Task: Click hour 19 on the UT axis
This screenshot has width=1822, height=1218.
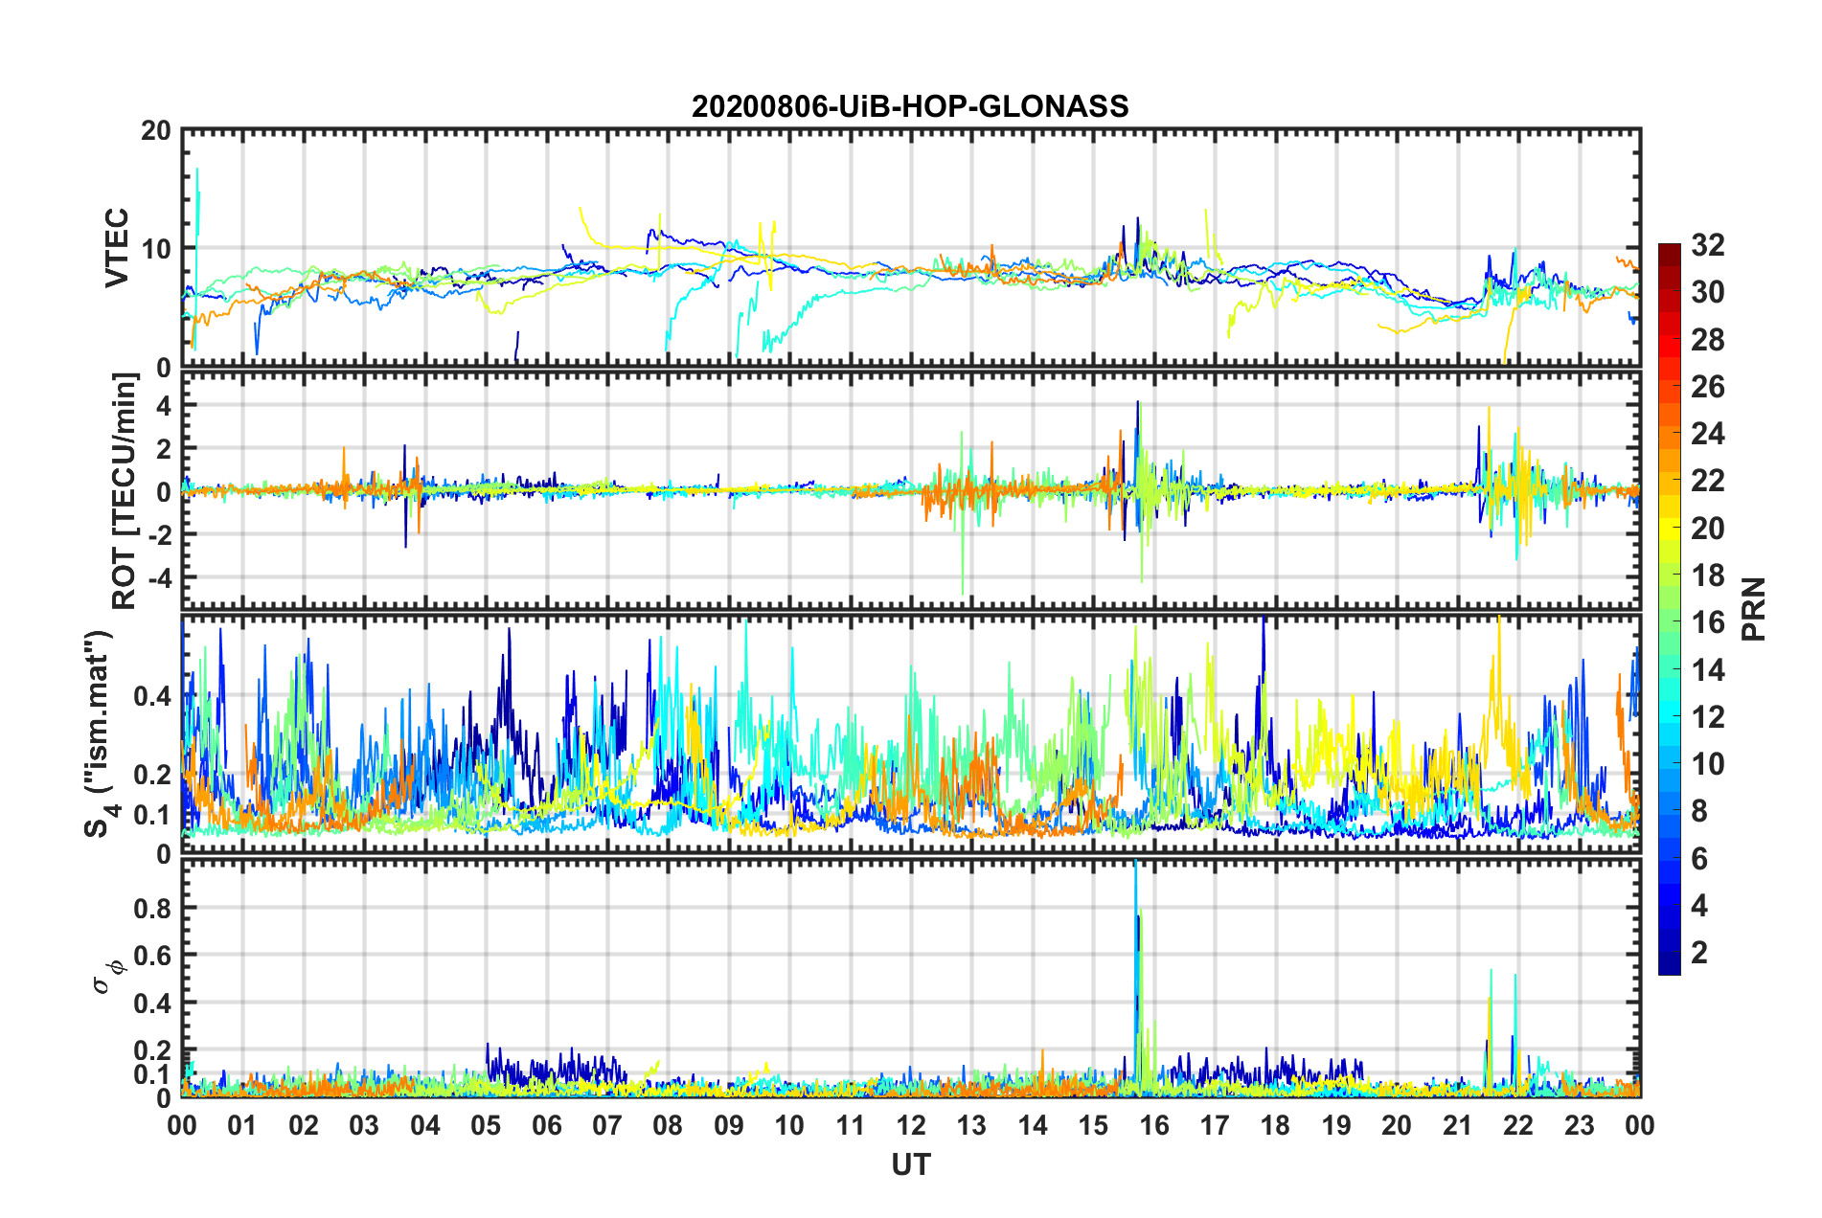Action: [1336, 1126]
